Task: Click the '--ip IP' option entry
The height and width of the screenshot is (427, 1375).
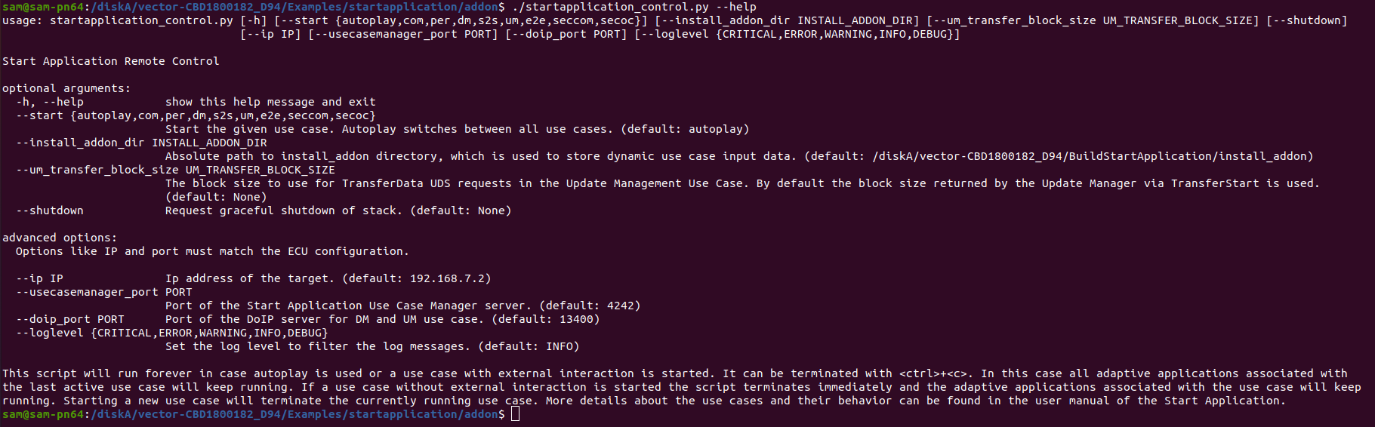Action: coord(39,278)
